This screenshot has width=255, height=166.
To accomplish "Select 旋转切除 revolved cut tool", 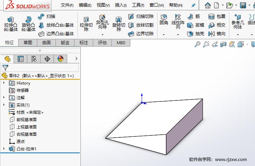I will click(119, 24).
